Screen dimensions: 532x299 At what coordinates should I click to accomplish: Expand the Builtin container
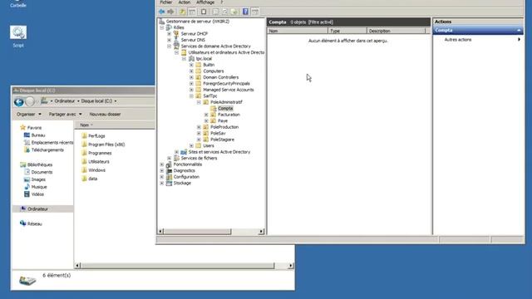(x=191, y=65)
